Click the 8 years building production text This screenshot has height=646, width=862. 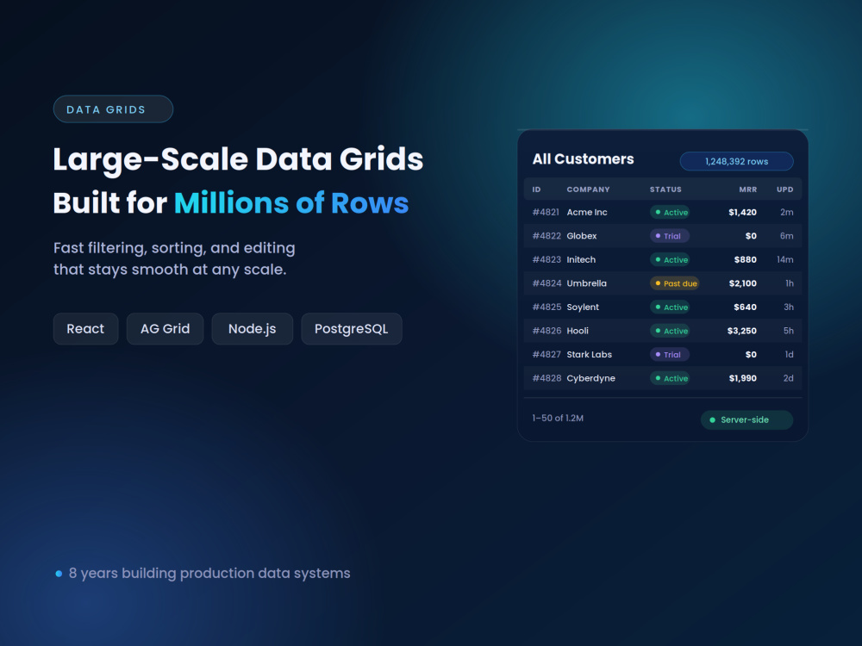(x=209, y=574)
